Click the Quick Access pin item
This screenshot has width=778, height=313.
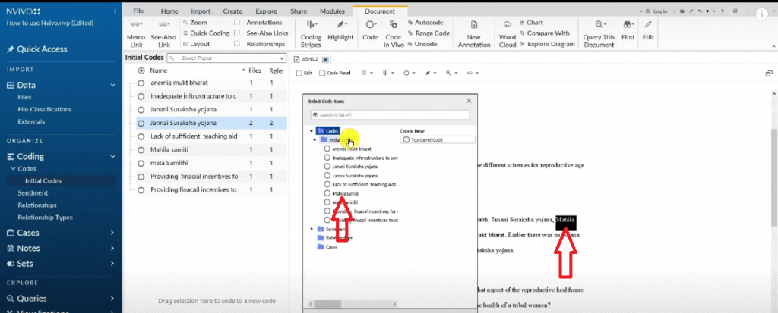pyautogui.click(x=36, y=49)
